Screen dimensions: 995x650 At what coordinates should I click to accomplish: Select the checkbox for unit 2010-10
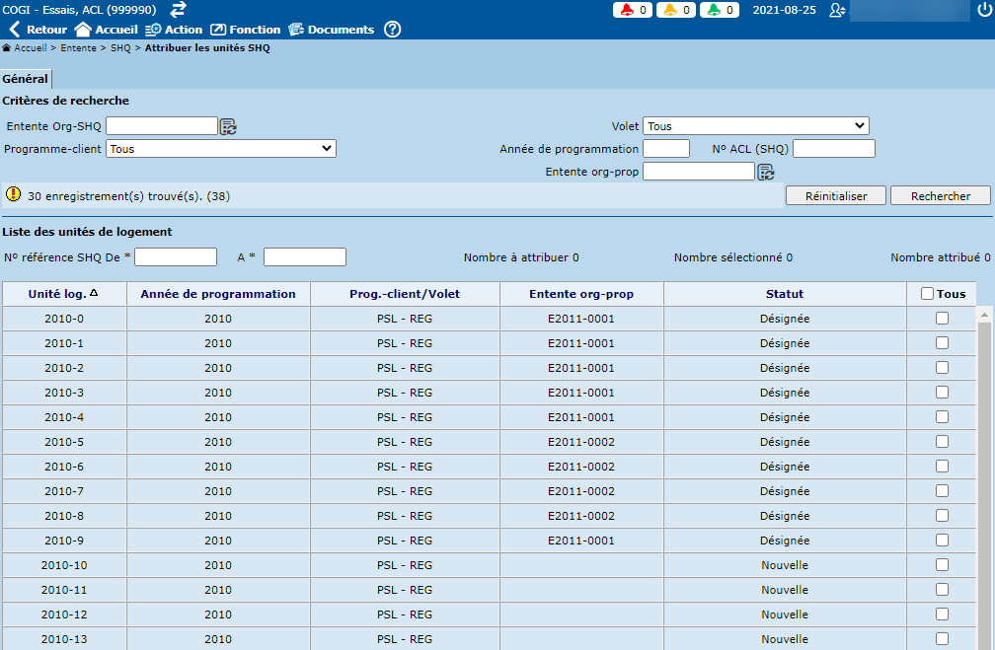tap(942, 565)
